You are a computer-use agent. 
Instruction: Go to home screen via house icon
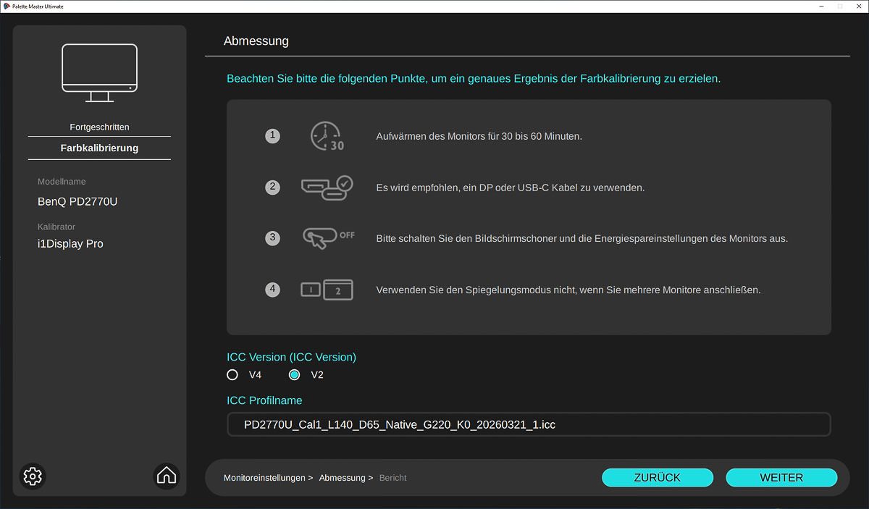tap(167, 476)
